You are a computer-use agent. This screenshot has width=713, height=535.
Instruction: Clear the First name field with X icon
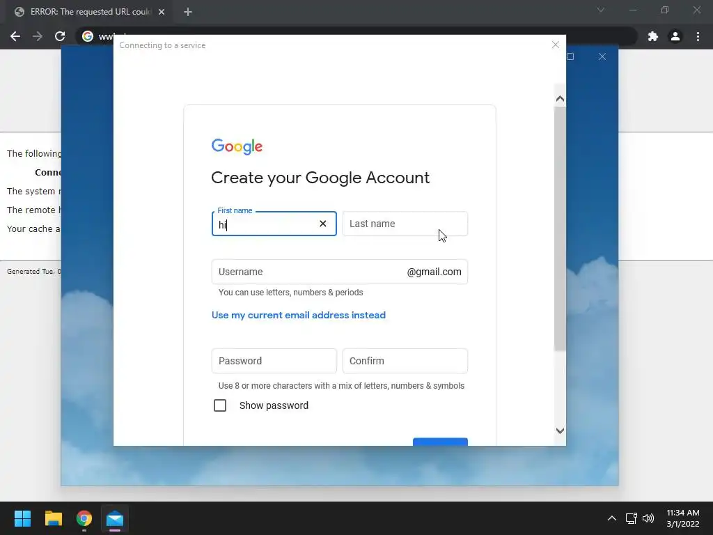pyautogui.click(x=323, y=224)
